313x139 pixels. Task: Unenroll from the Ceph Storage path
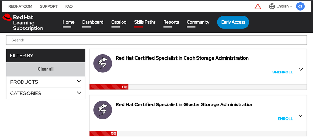(x=283, y=72)
